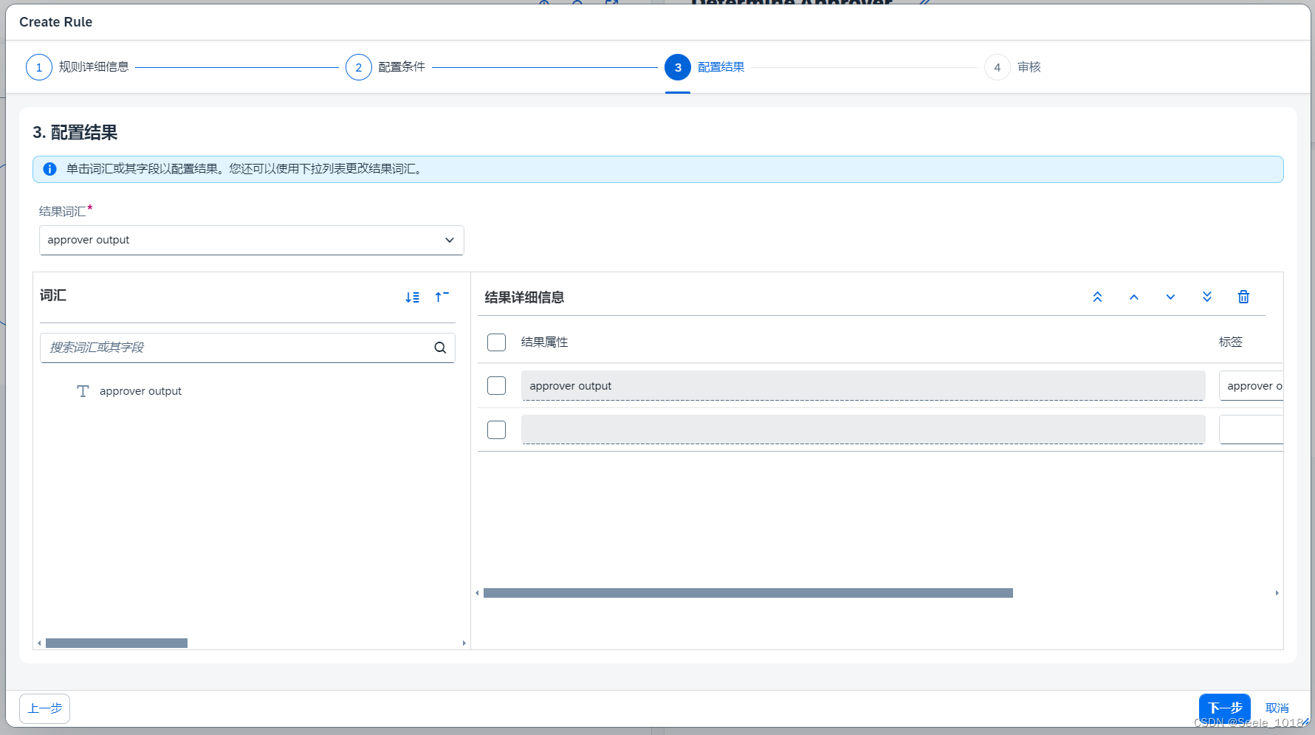Image resolution: width=1315 pixels, height=735 pixels.
Task: Click the right scroll arrow of vocabulary panel
Action: pyautogui.click(x=464, y=643)
